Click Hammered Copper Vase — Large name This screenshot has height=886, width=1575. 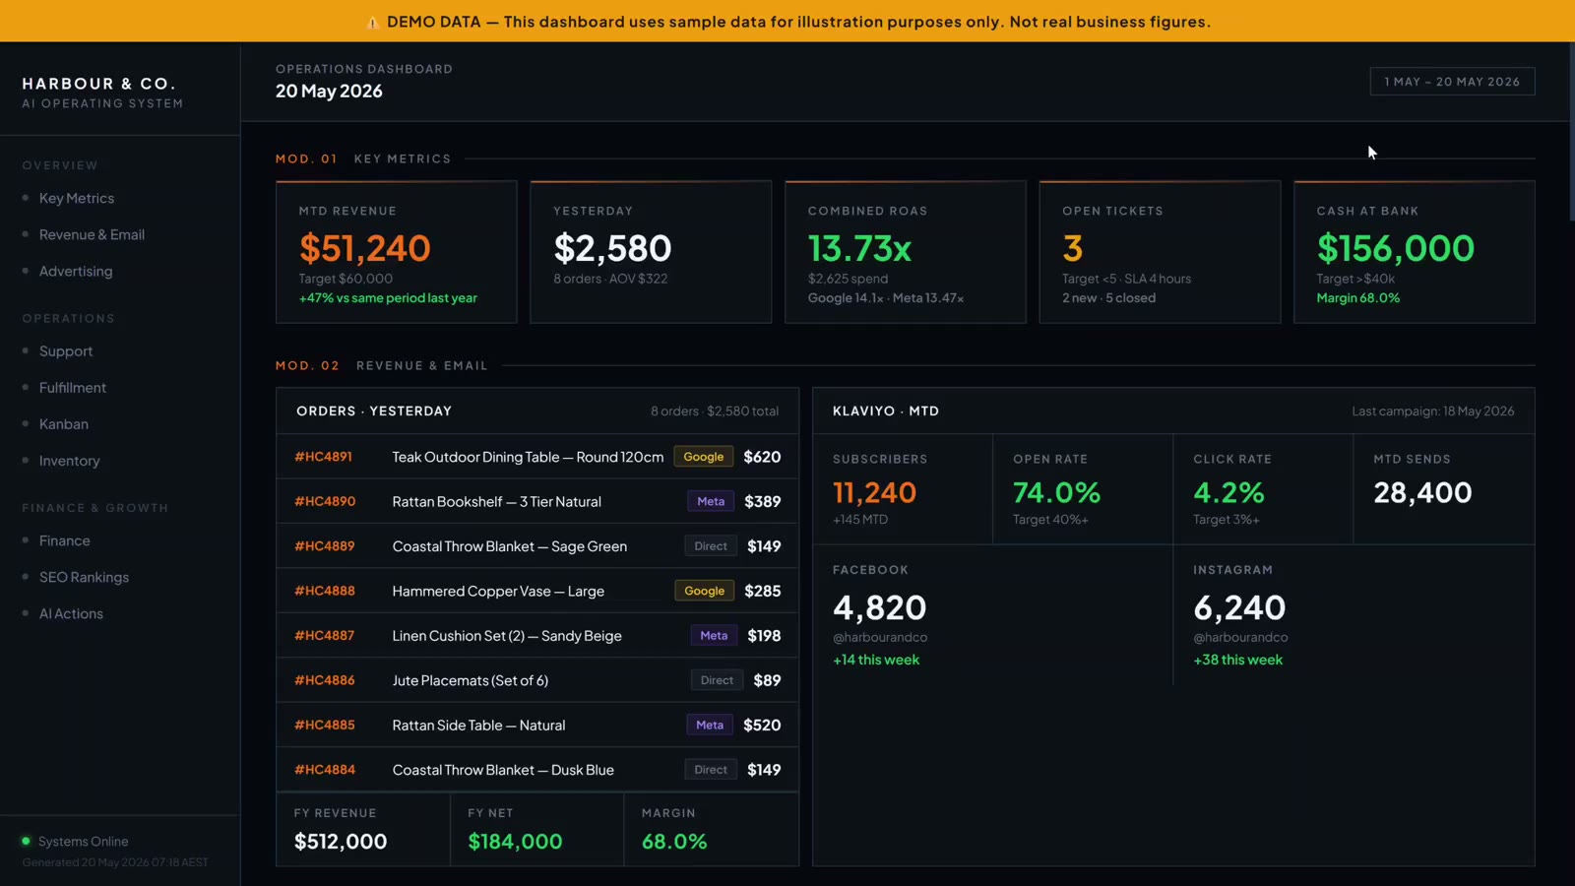[498, 592]
